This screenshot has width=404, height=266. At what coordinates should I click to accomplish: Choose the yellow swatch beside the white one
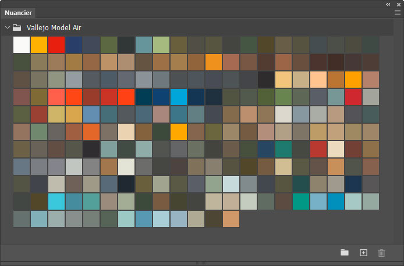pos(39,45)
